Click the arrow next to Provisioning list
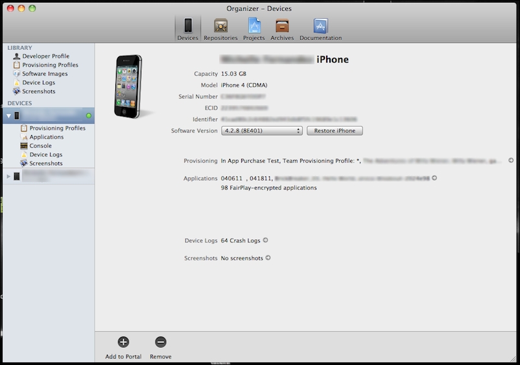Viewport: 520px width, 365px height. point(511,160)
